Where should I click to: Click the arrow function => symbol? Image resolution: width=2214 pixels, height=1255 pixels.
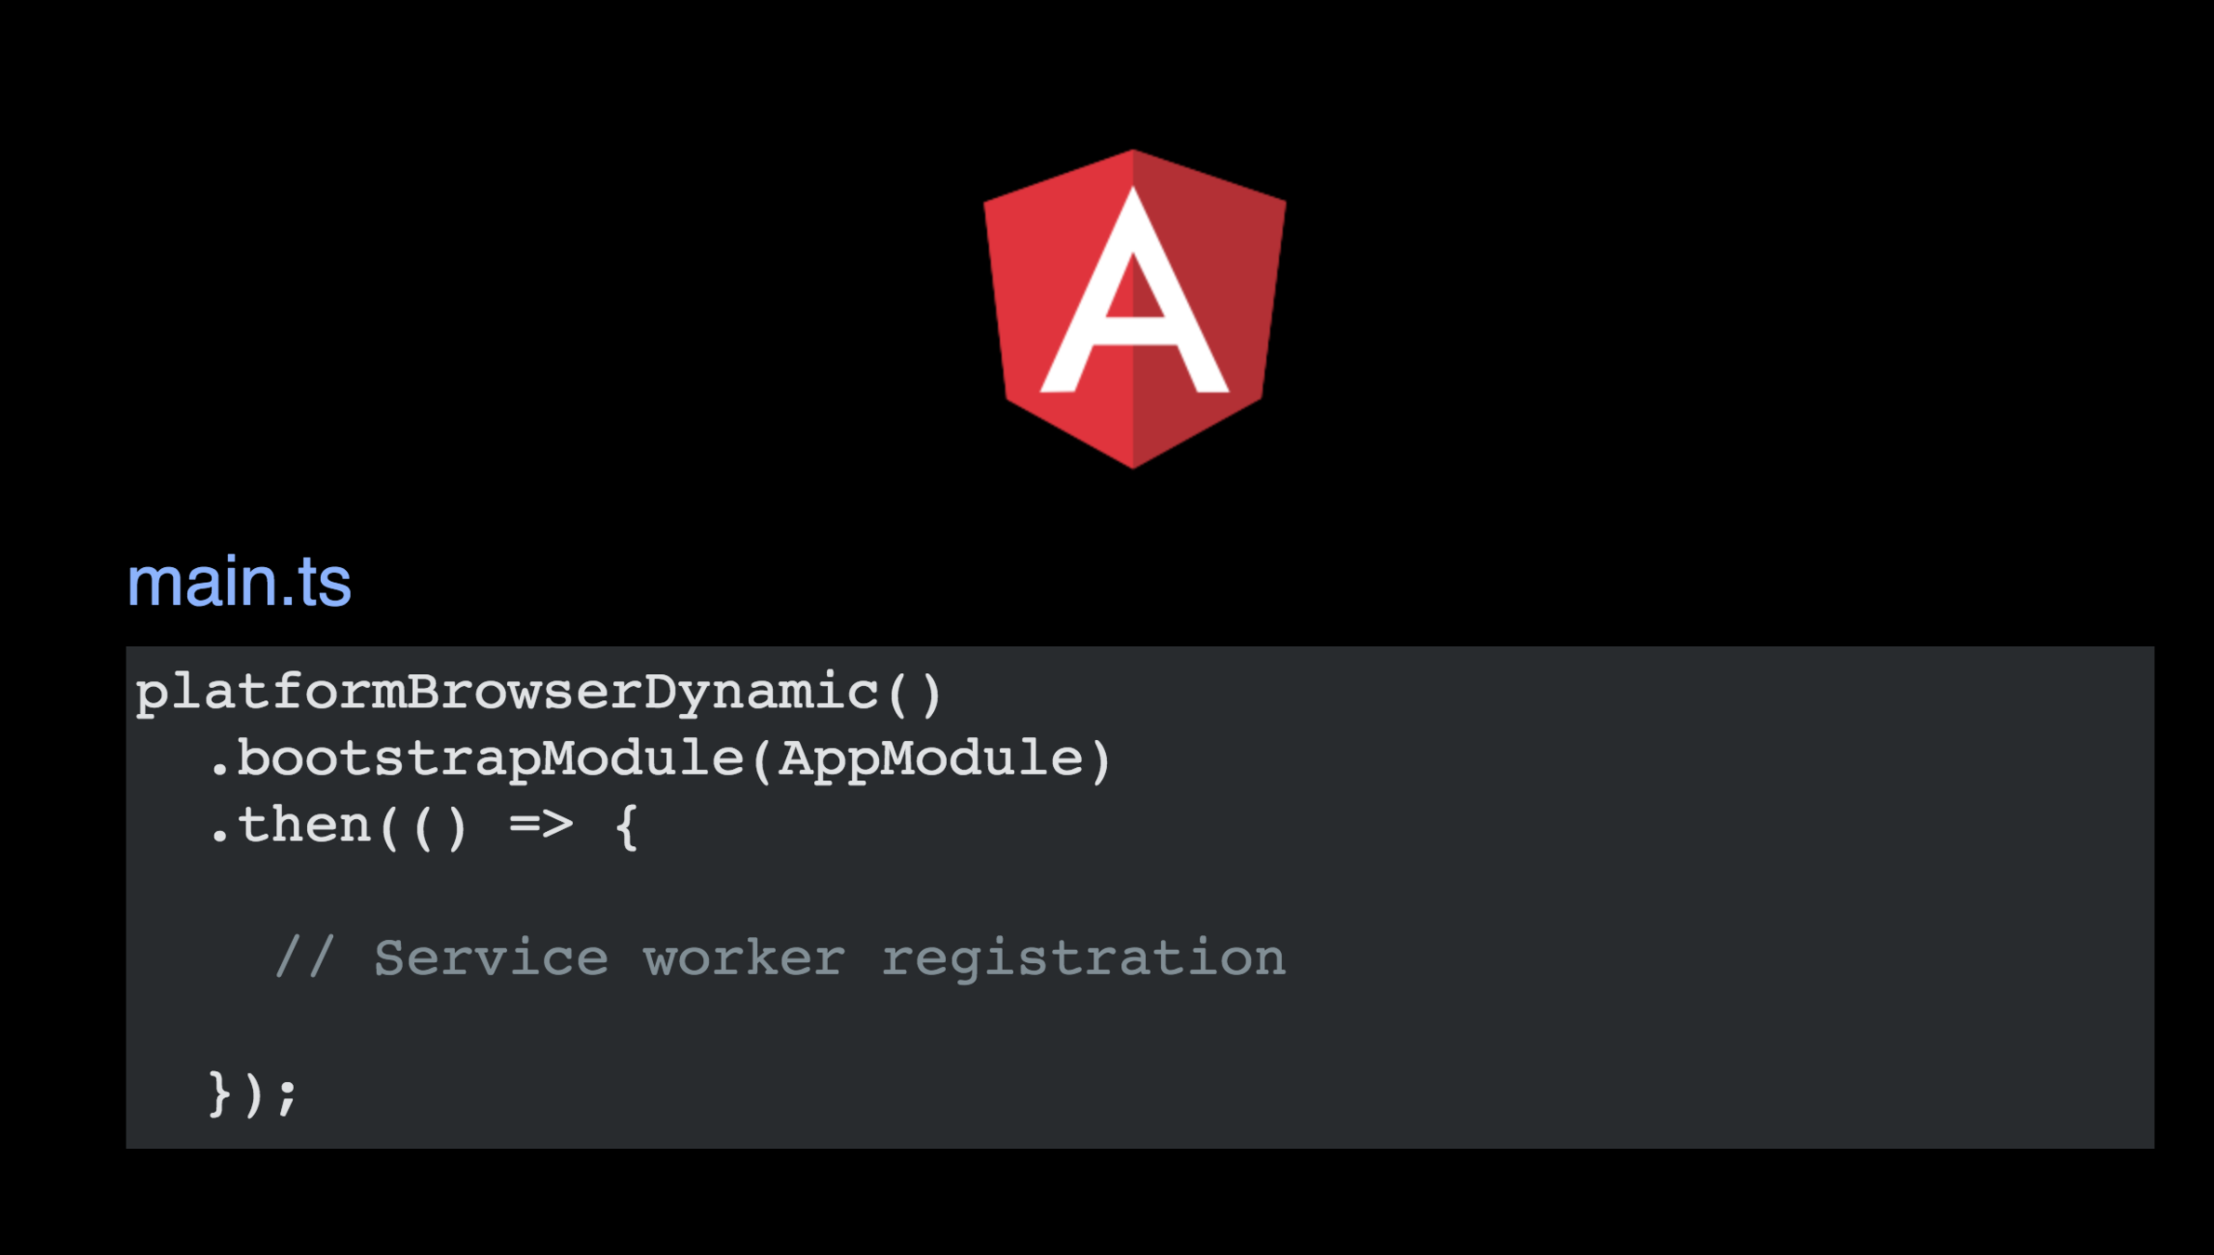[x=541, y=826]
